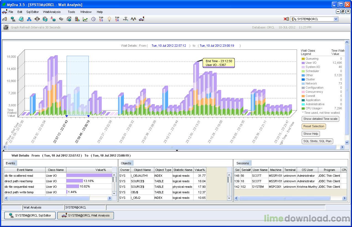Click the clock toolbar icon

(x=93, y=19)
